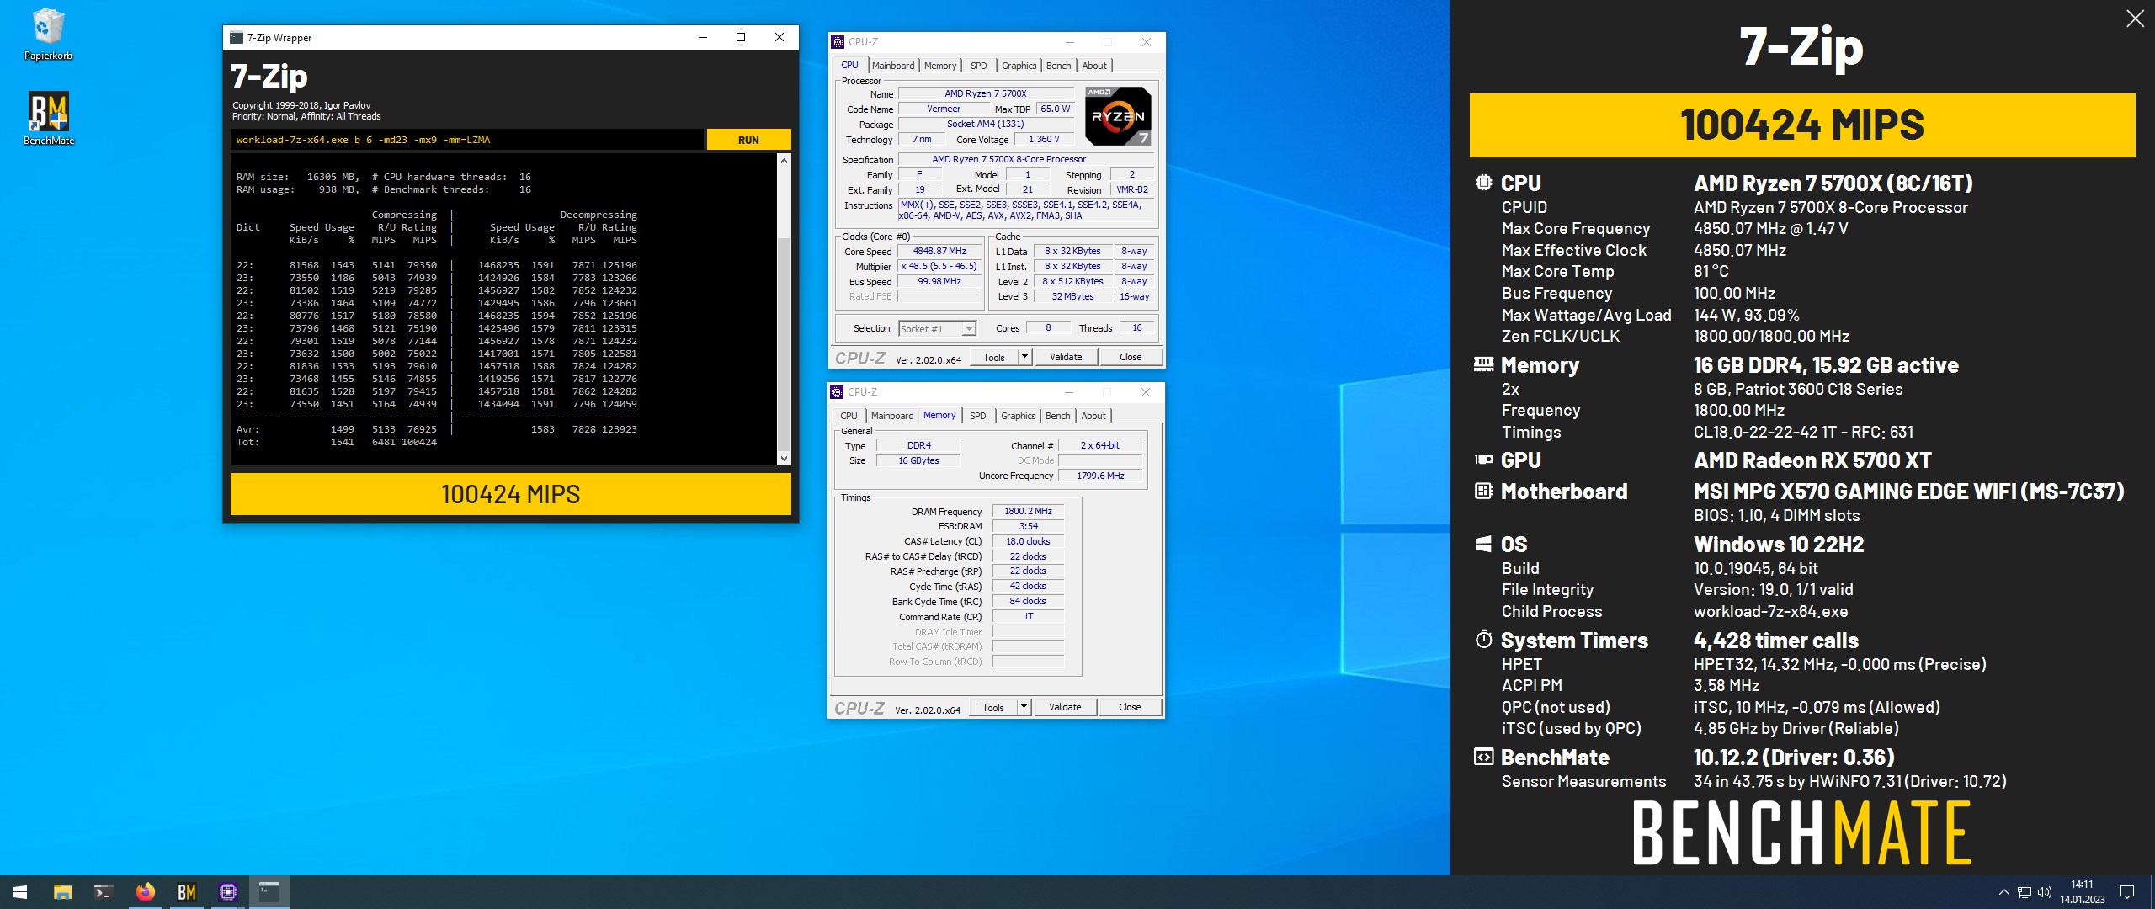Switch to 7-Zip Wrapper taskbar item

pos(269,892)
